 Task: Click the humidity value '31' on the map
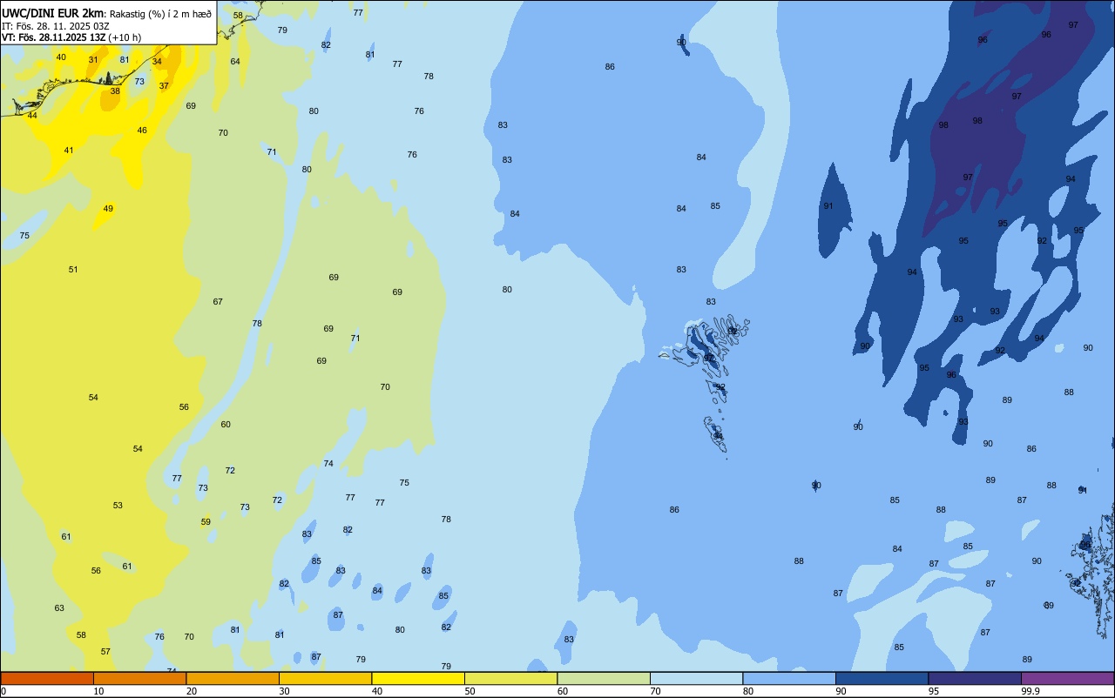[x=93, y=60]
